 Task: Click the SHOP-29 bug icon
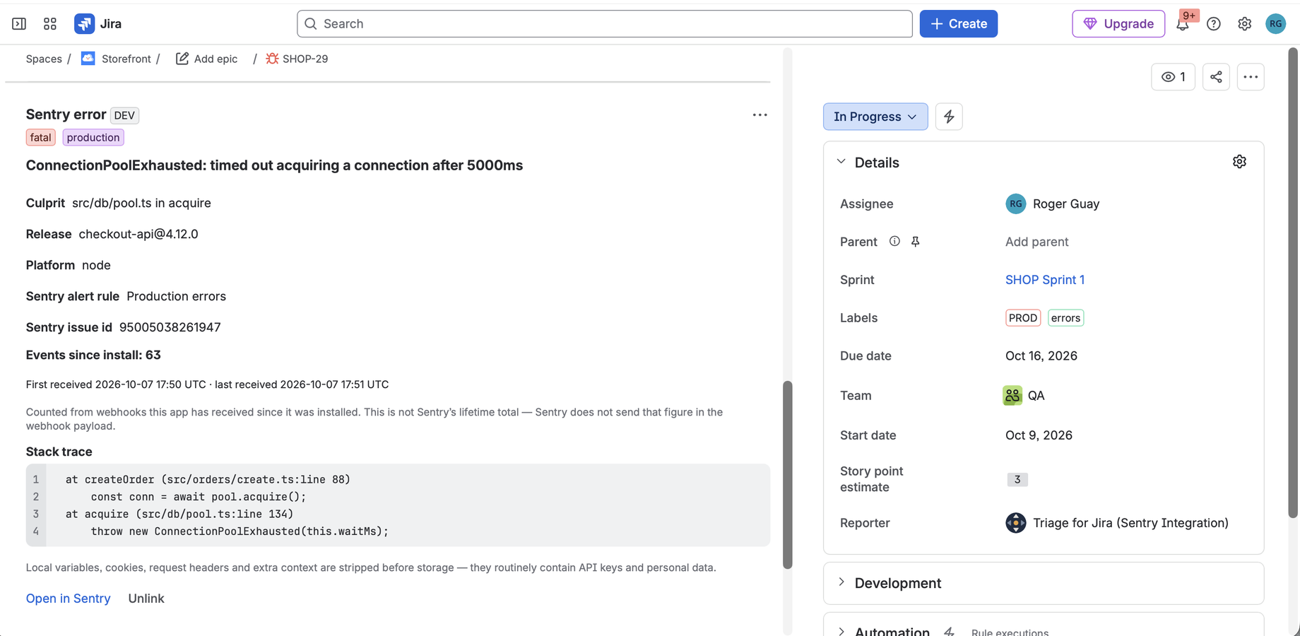coord(272,59)
